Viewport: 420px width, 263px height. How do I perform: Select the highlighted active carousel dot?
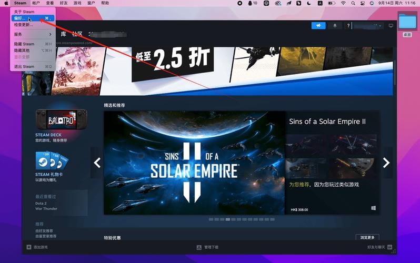point(228,219)
